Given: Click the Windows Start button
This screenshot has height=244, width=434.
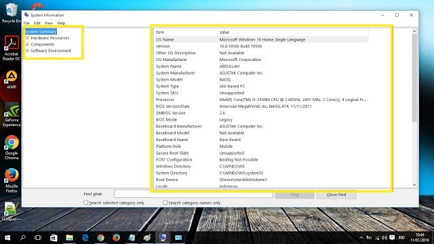Looking at the screenshot, I should click(x=7, y=237).
